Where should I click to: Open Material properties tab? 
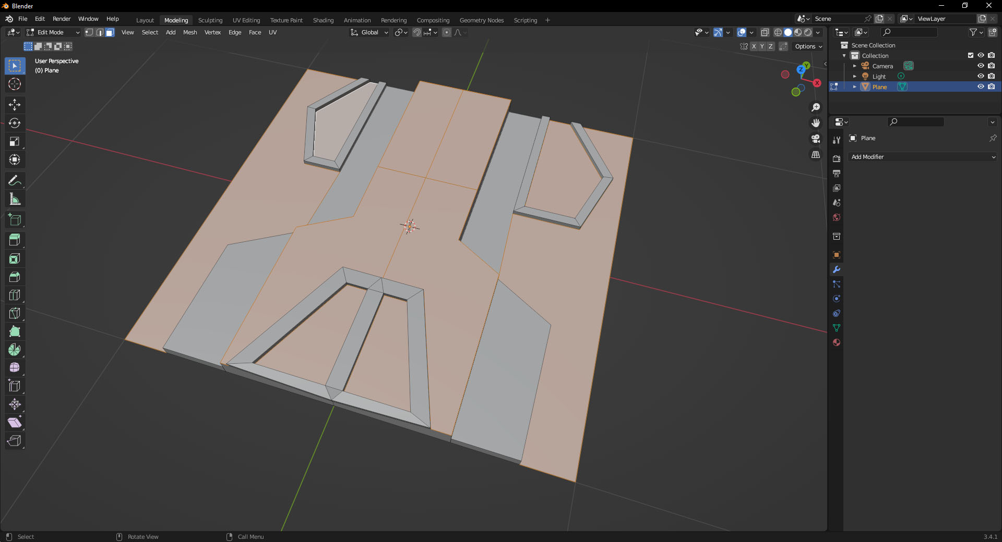[x=837, y=342]
